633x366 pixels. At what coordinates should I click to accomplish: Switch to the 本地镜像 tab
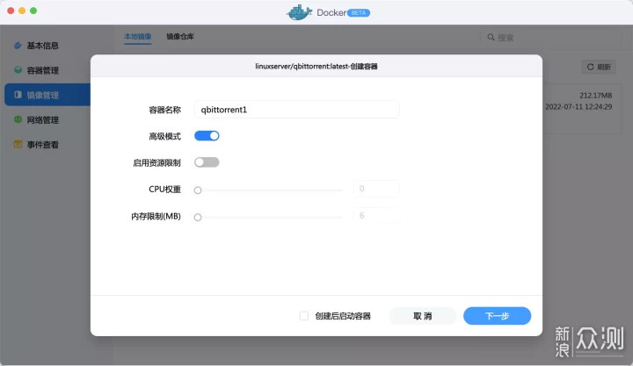(138, 37)
